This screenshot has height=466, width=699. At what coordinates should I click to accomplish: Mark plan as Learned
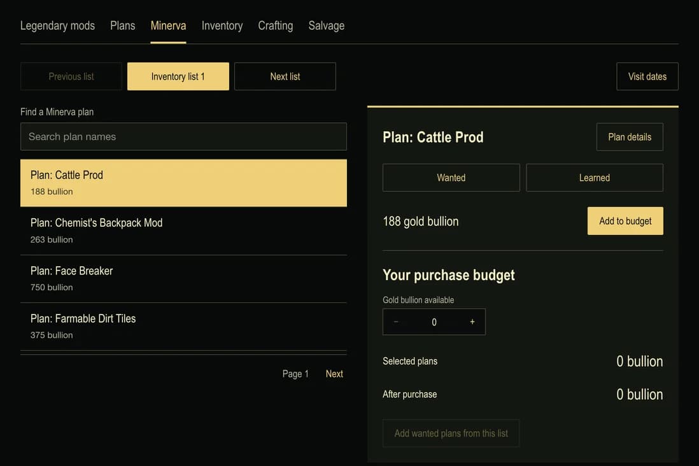[594, 178]
